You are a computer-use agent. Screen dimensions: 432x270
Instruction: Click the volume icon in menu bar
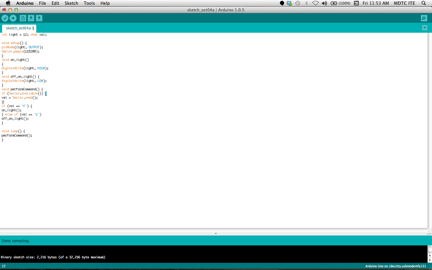tap(324, 3)
